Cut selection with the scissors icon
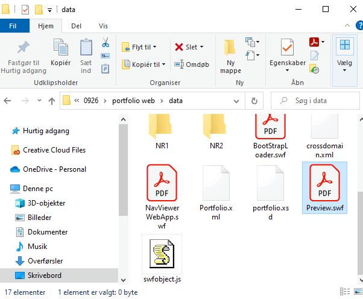Image resolution: width=363 pixels, height=299 pixels. [106, 42]
